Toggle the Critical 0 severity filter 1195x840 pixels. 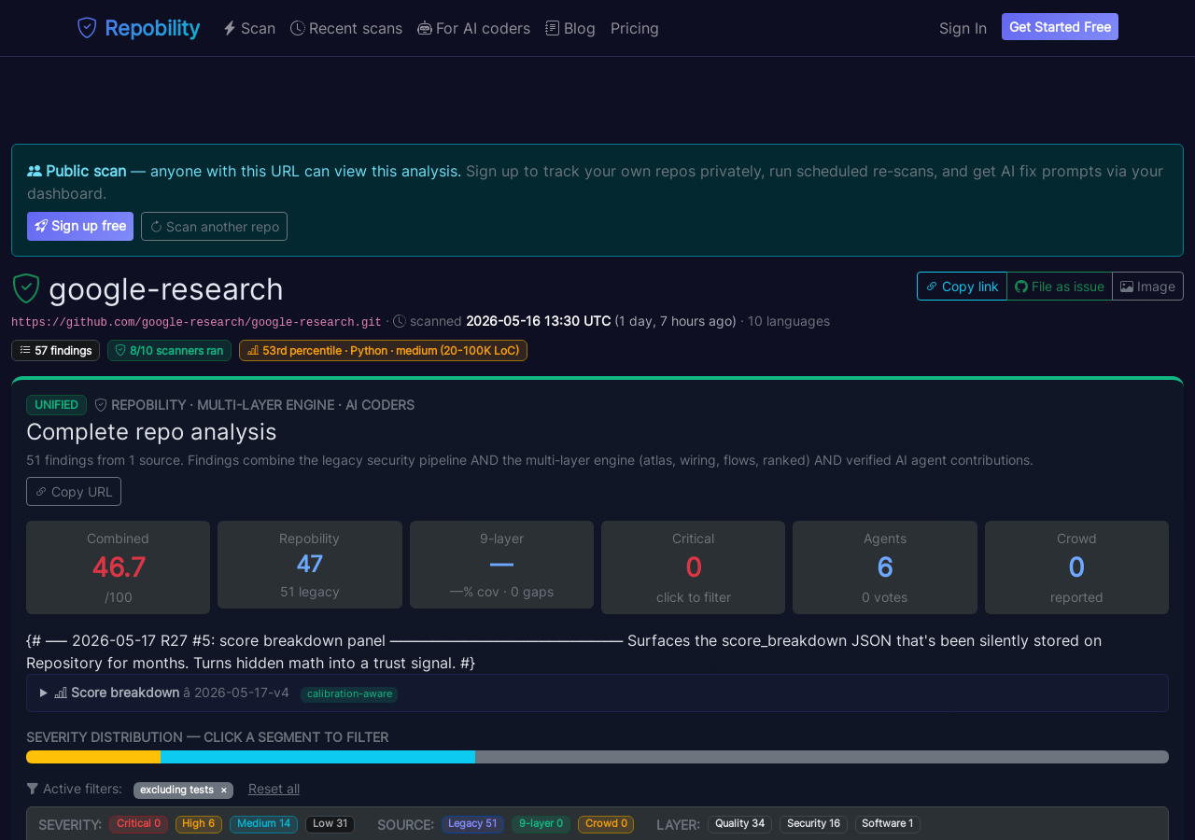[138, 824]
